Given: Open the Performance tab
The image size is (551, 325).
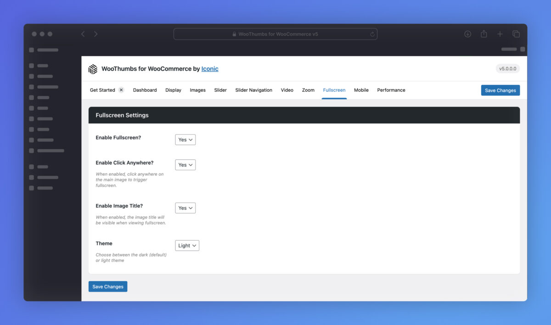Looking at the screenshot, I should (391, 90).
